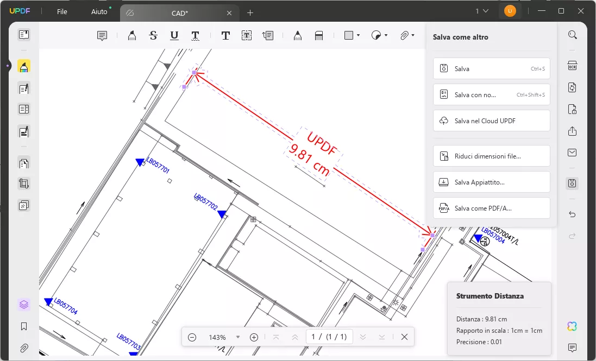The width and height of the screenshot is (596, 361).
Task: Choose Riduci dimensioni file option
Action: (x=492, y=156)
